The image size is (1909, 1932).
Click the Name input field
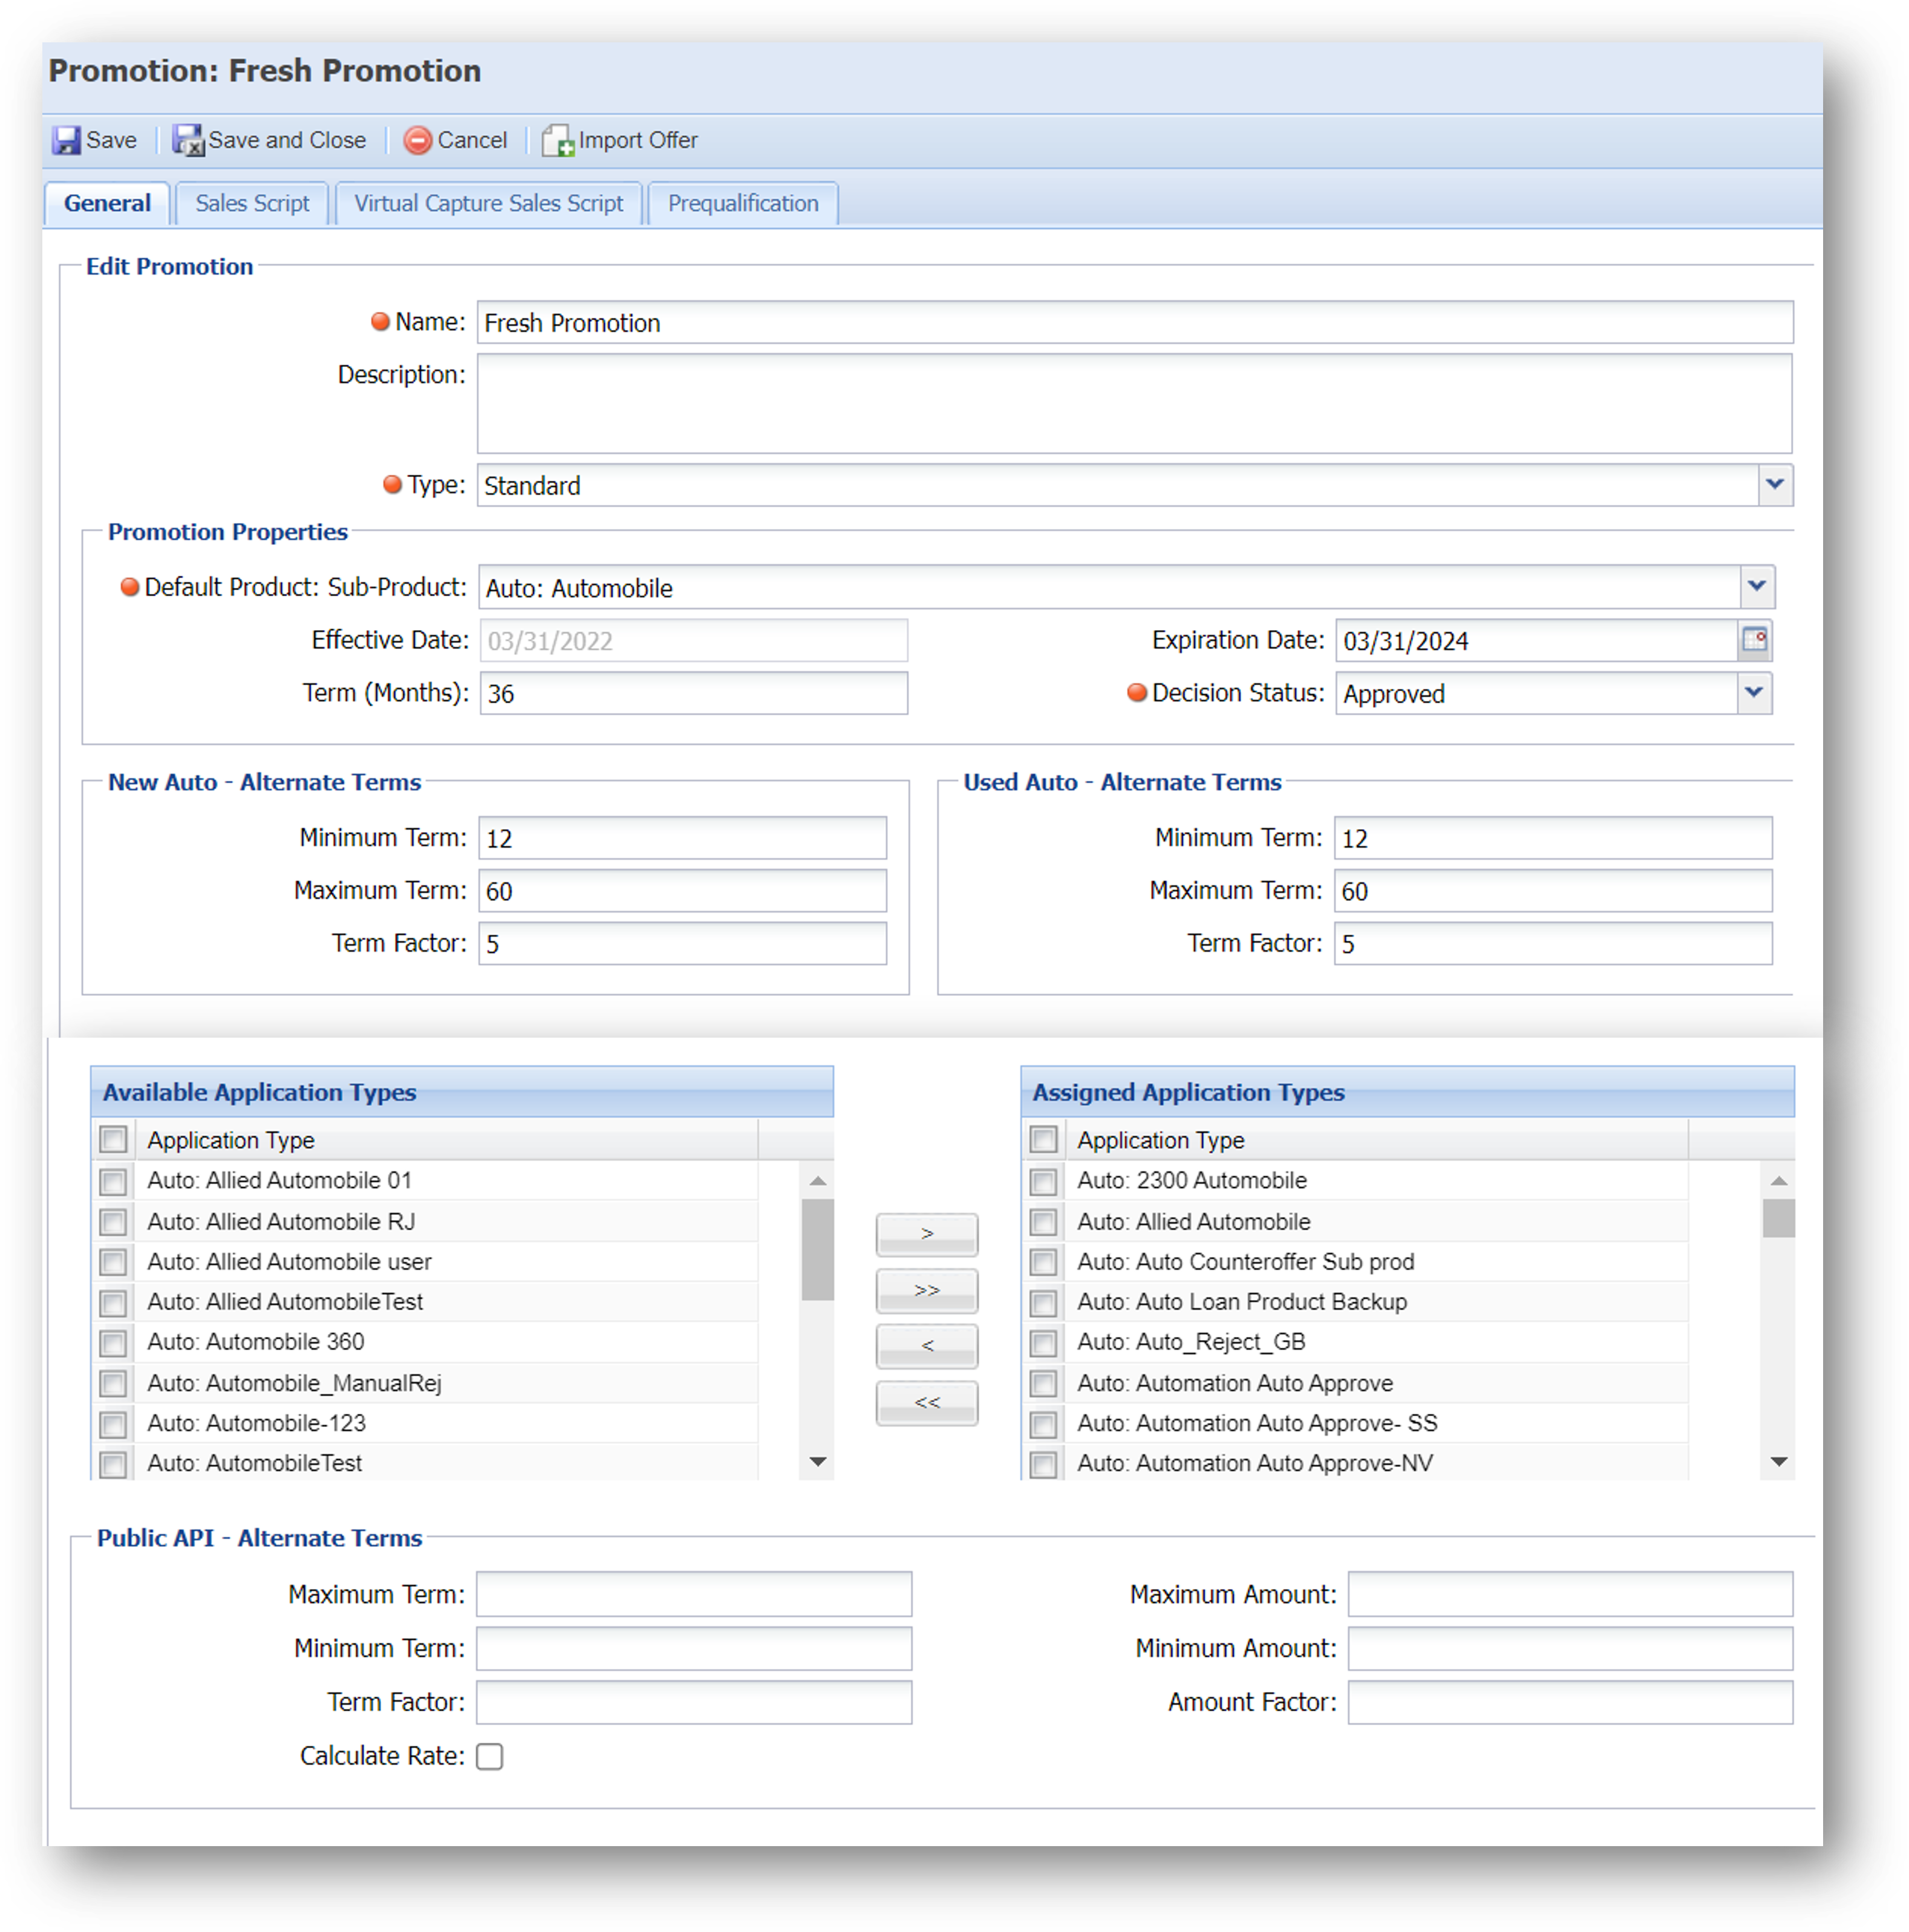(1135, 322)
